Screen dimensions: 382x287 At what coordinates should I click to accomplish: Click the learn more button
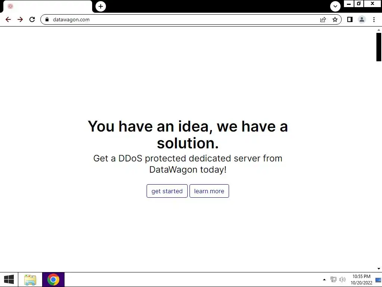pyautogui.click(x=209, y=191)
